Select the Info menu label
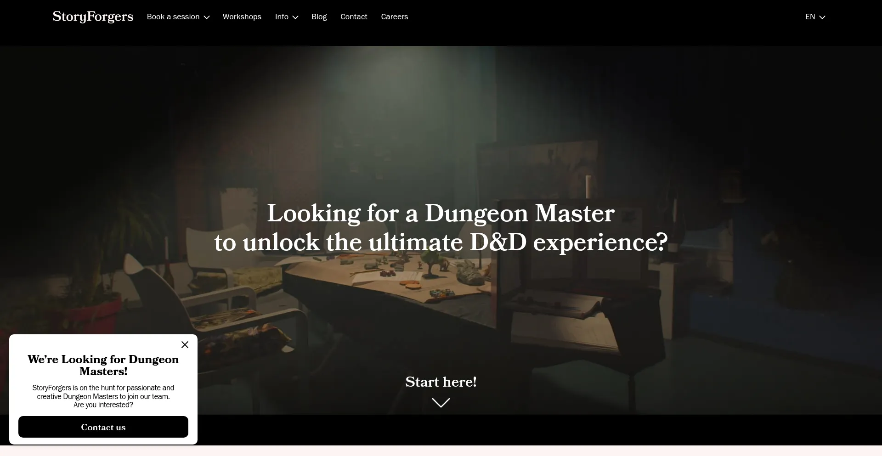This screenshot has height=456, width=882. point(282,17)
